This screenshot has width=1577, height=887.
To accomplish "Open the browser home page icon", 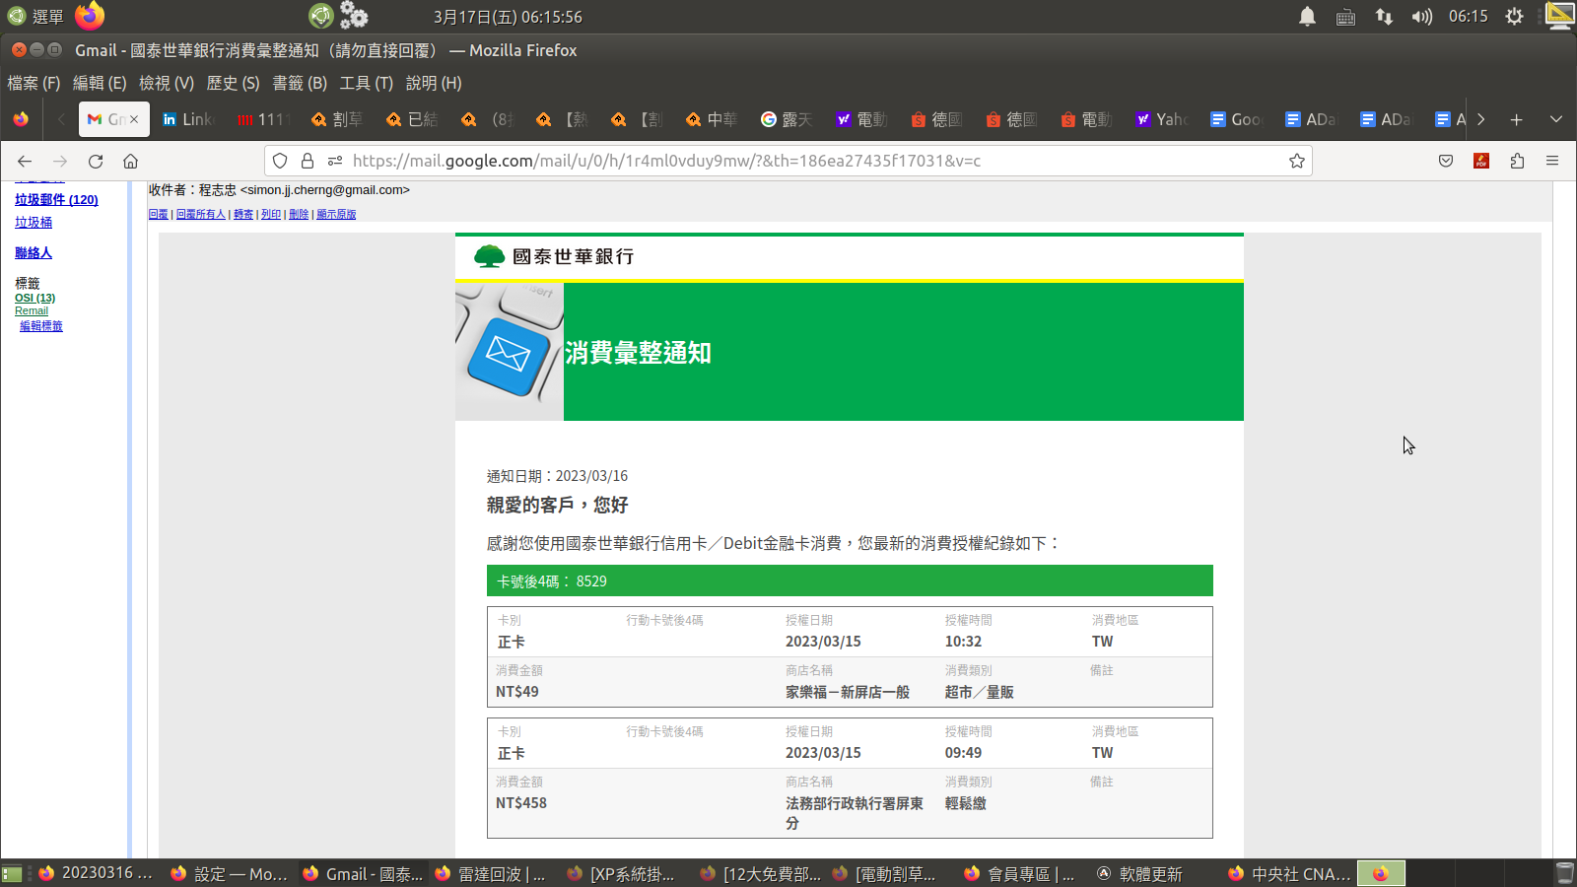I will coord(130,161).
